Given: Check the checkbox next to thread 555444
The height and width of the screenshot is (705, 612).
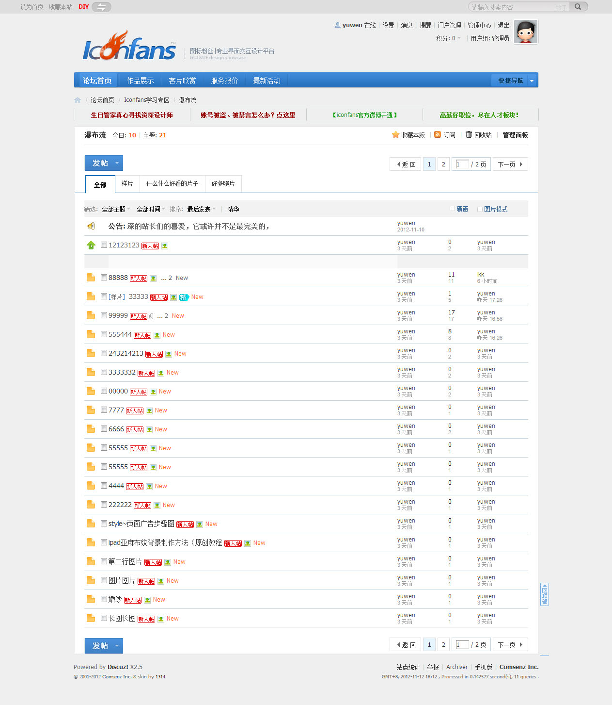Looking at the screenshot, I should point(104,334).
